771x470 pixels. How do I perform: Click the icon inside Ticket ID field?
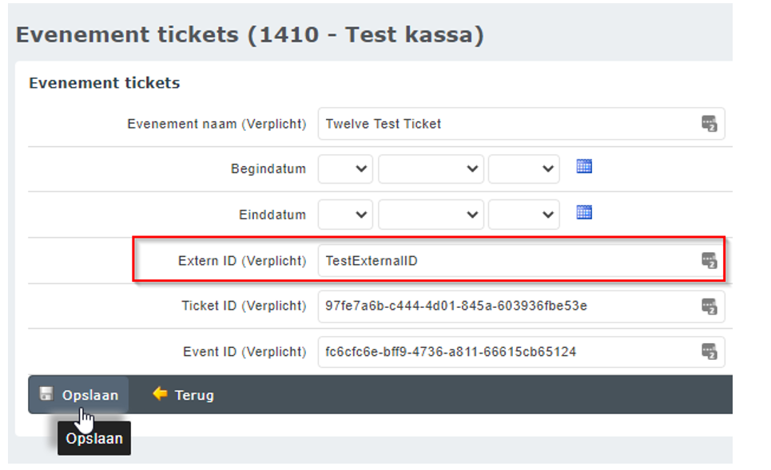point(709,306)
